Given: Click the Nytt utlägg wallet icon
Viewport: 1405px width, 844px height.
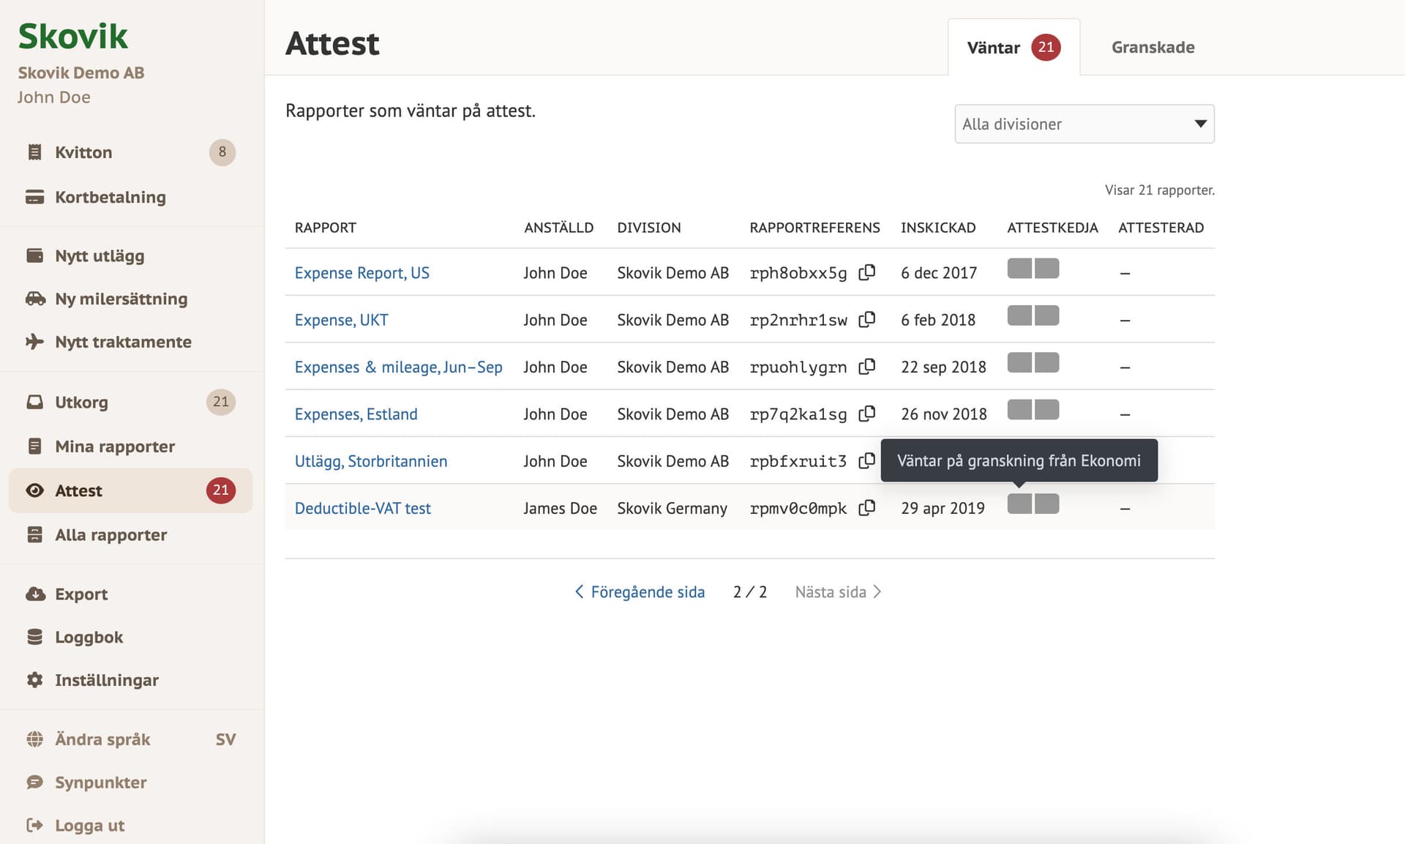Looking at the screenshot, I should pos(34,255).
